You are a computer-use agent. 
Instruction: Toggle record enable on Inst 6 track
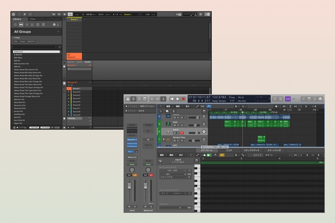click(182, 133)
